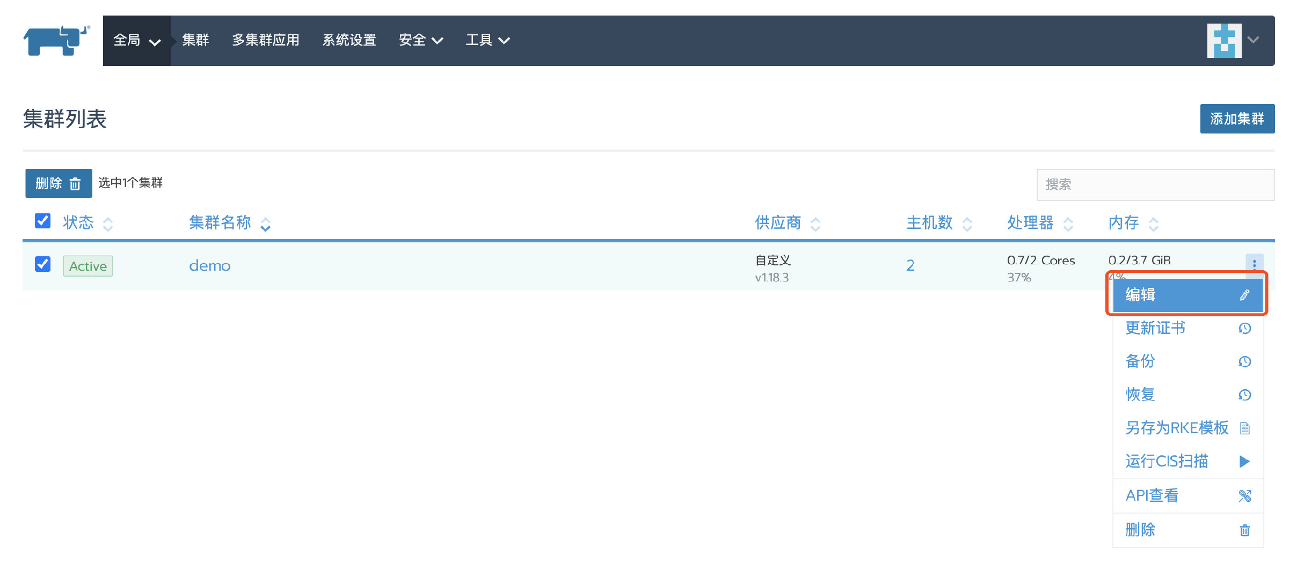Click the play icon beside 运行CIS扫描
1297x579 pixels.
1244,462
